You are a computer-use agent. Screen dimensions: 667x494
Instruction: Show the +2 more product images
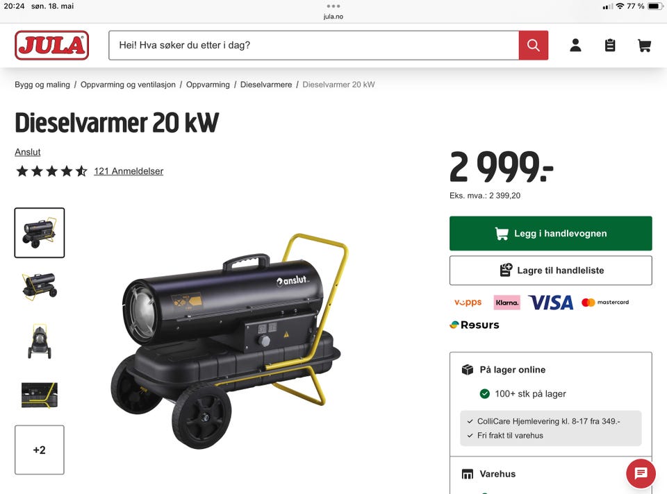pyautogui.click(x=40, y=450)
